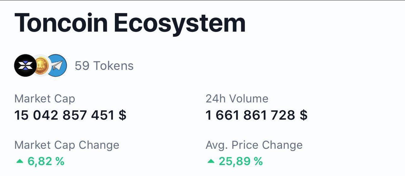Screen dimensions: 405x176
Task: Click the word Toncoin in the title
Action: tap(61, 23)
